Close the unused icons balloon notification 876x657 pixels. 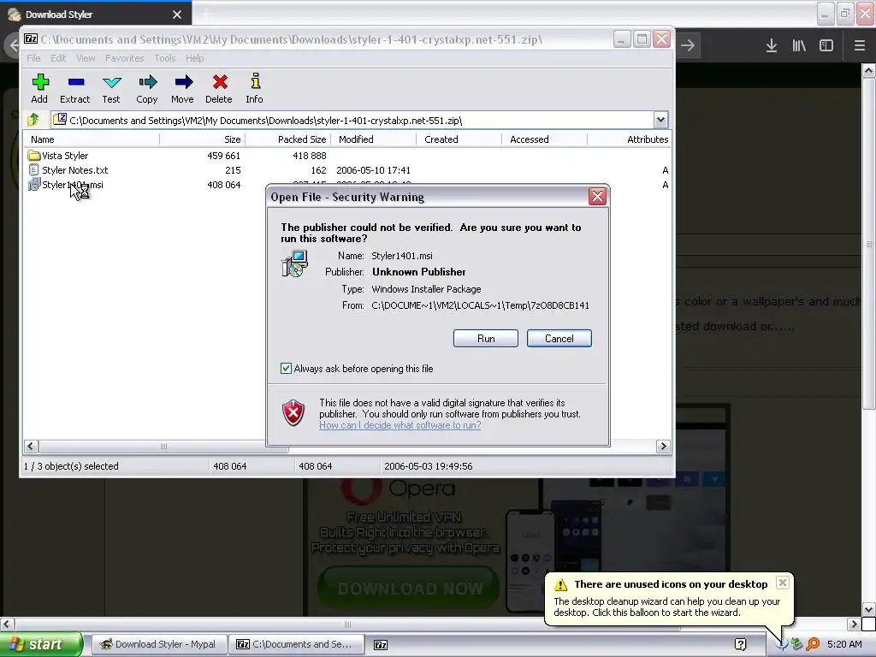click(782, 583)
